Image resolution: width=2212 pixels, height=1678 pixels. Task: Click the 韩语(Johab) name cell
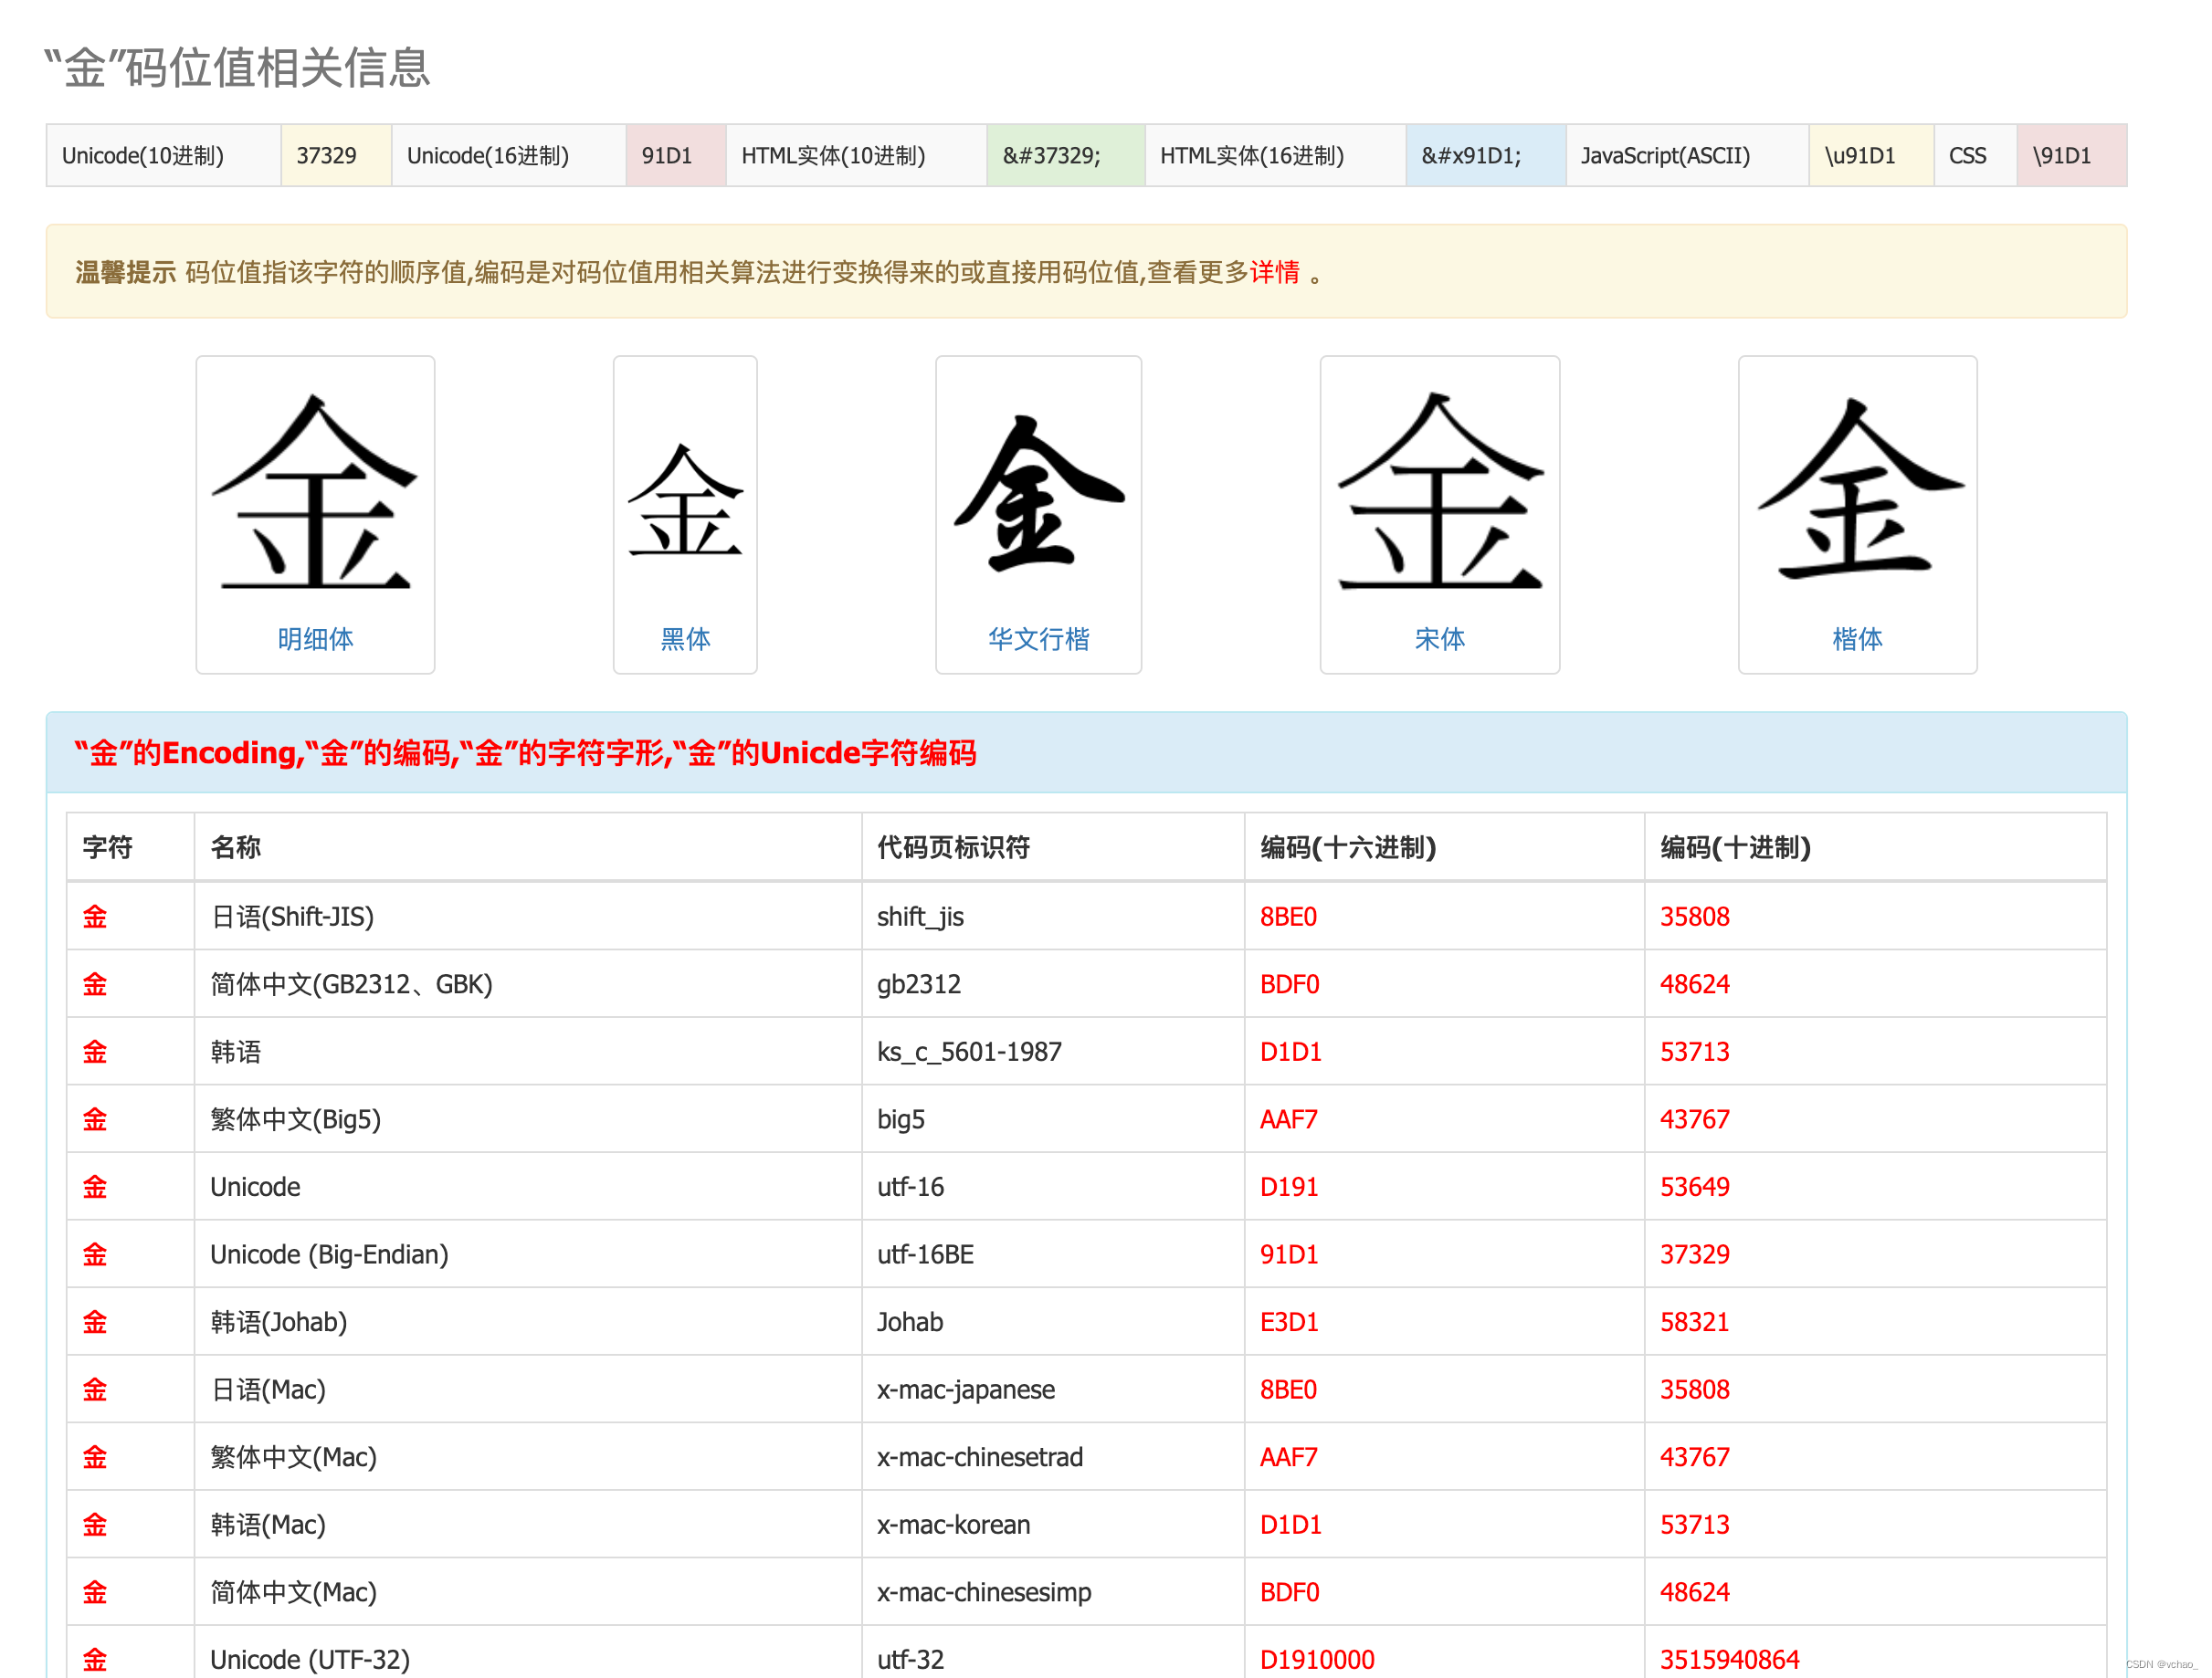[x=528, y=1322]
